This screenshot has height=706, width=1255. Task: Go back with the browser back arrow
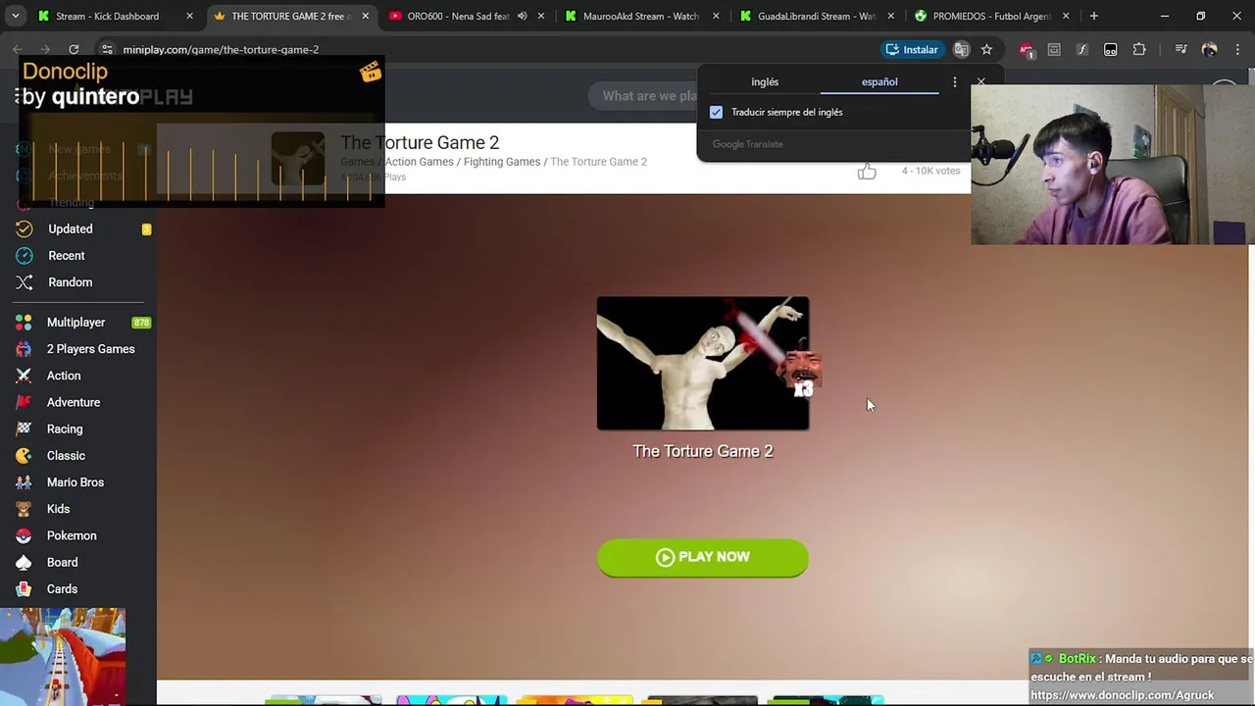click(x=18, y=49)
